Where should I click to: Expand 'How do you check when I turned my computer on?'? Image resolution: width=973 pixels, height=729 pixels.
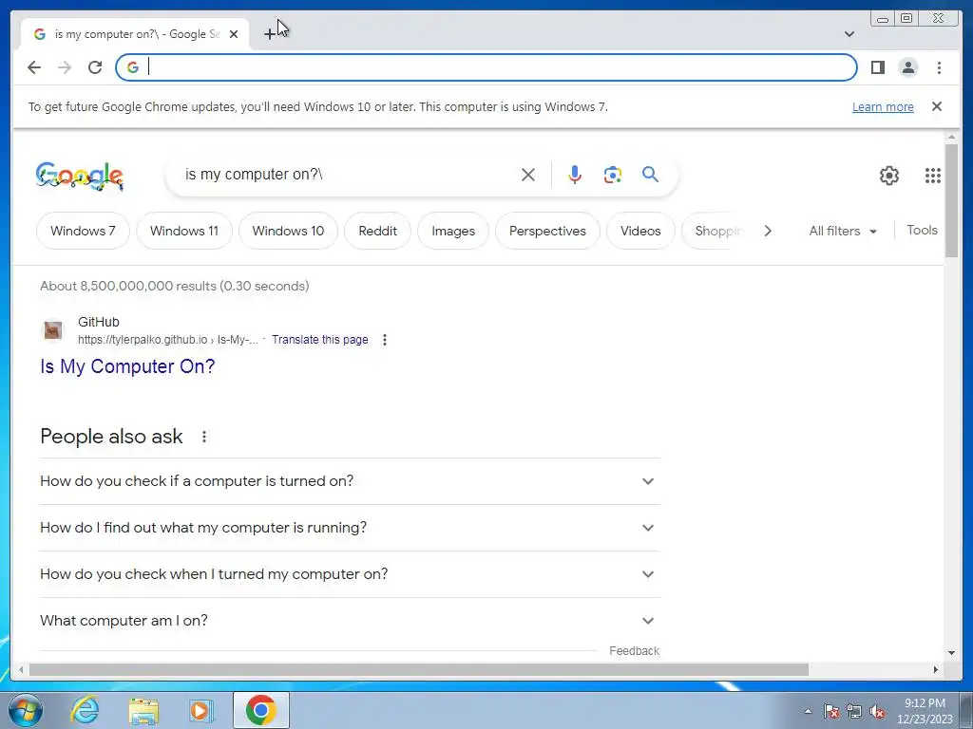(x=350, y=574)
